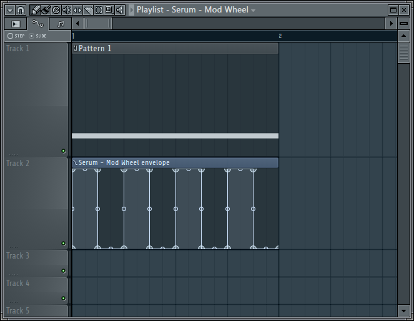Click bar 1 on the timeline ruler
Viewport: 414px width, 321px height.
(x=74, y=36)
